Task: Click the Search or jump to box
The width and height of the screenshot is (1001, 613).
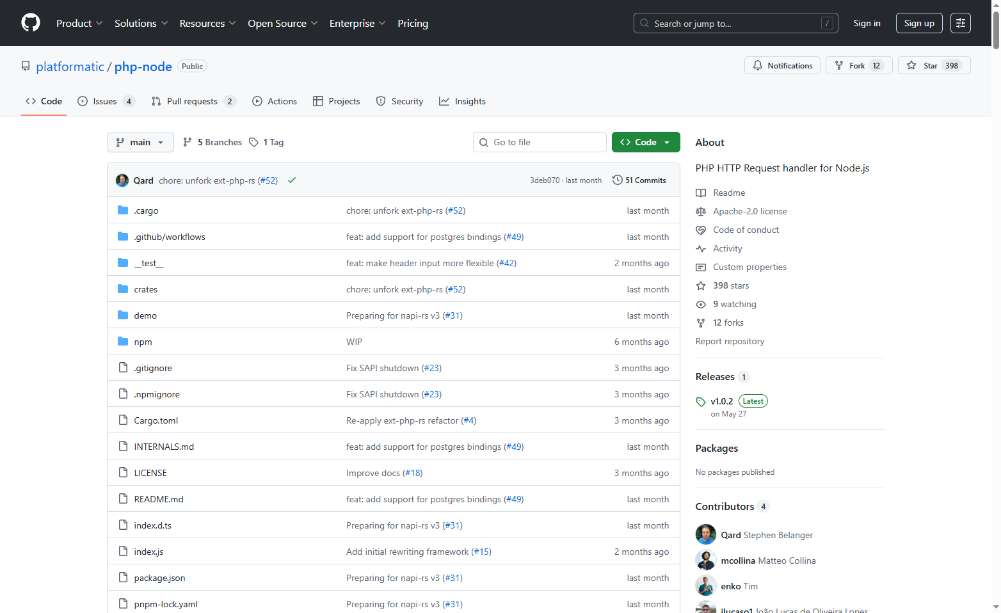Action: click(735, 23)
